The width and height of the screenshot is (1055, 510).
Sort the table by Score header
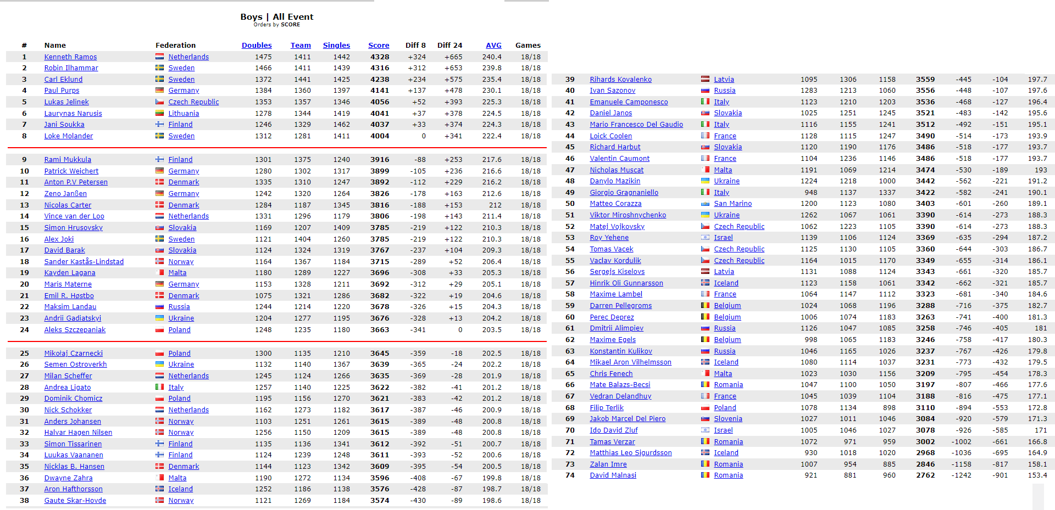[x=379, y=46]
